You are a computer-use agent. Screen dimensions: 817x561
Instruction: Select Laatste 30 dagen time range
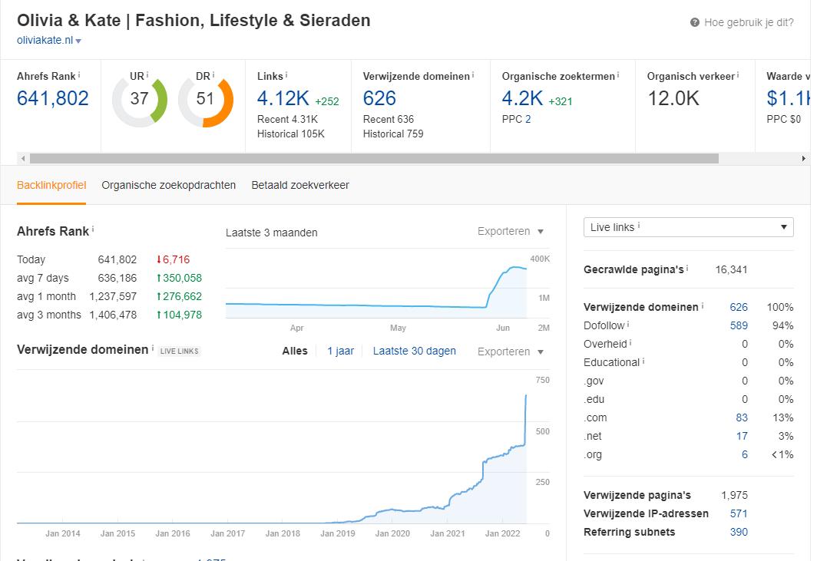click(414, 351)
